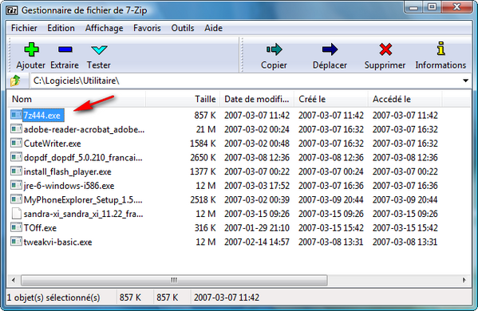
Task: Click modified date 2007-03-03 17:52
Action: 257,186
